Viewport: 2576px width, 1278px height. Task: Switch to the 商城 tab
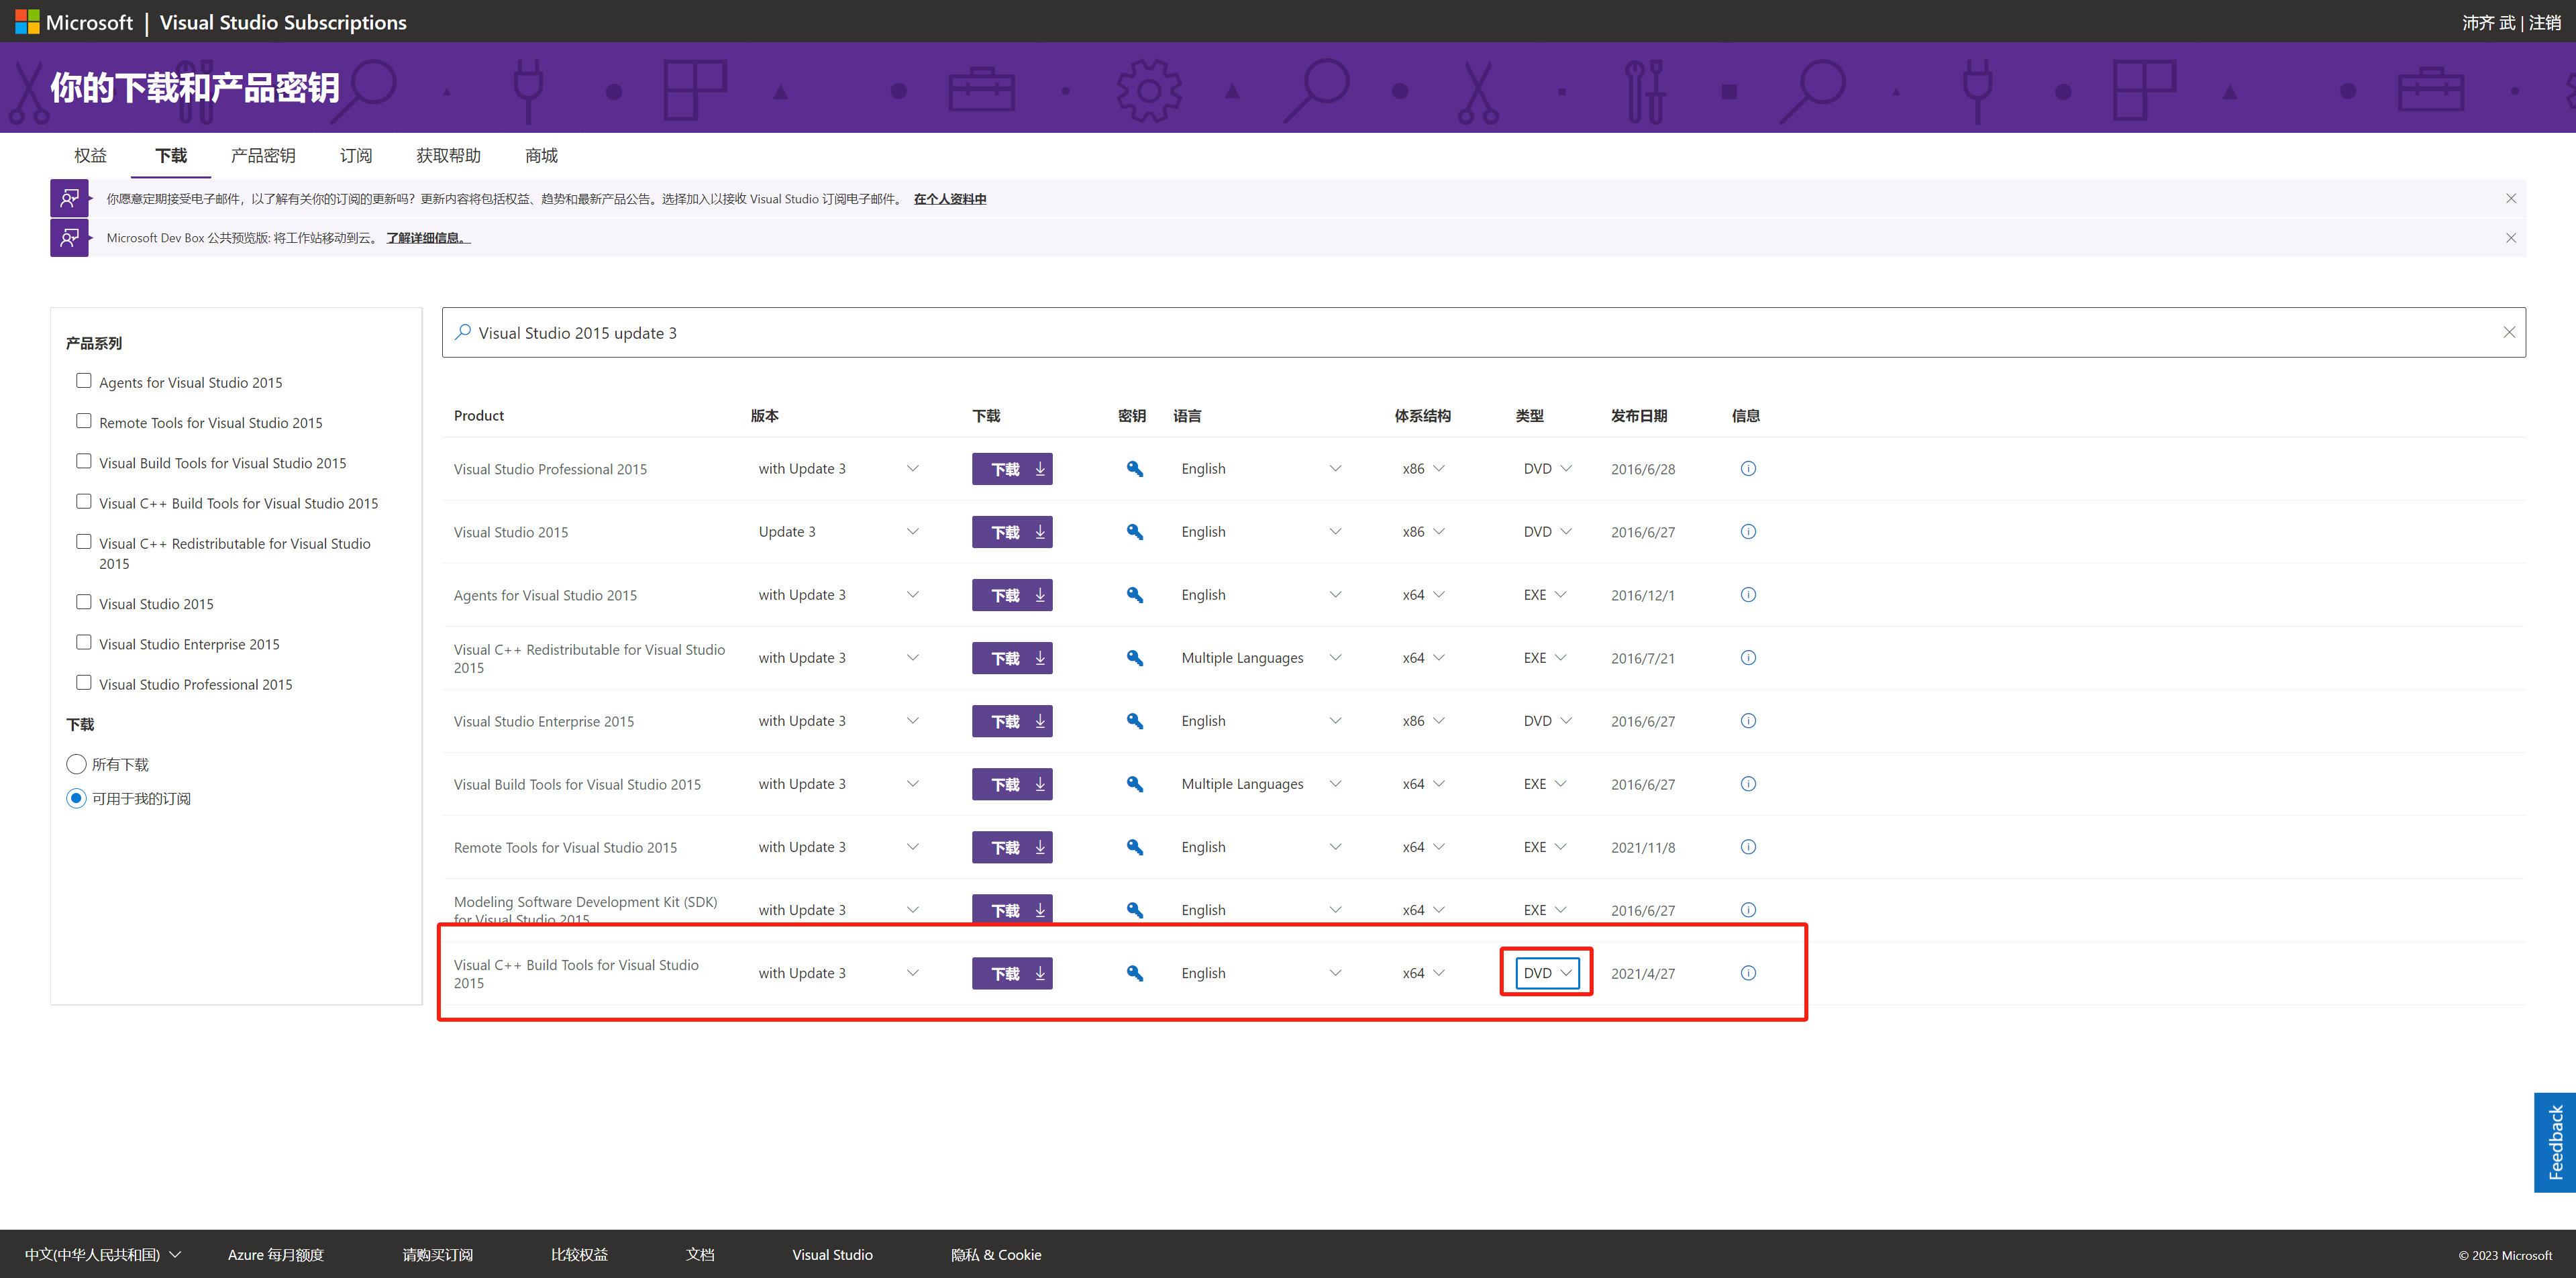541,156
